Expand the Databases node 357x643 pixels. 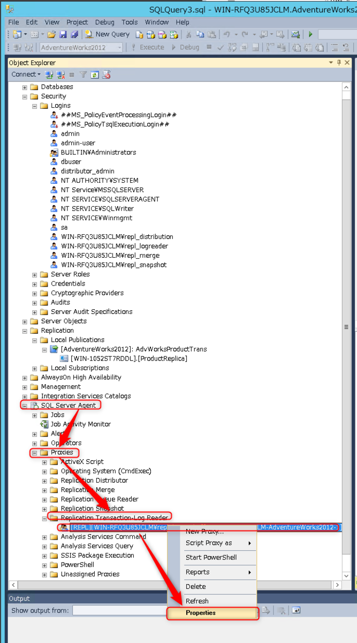pos(25,87)
